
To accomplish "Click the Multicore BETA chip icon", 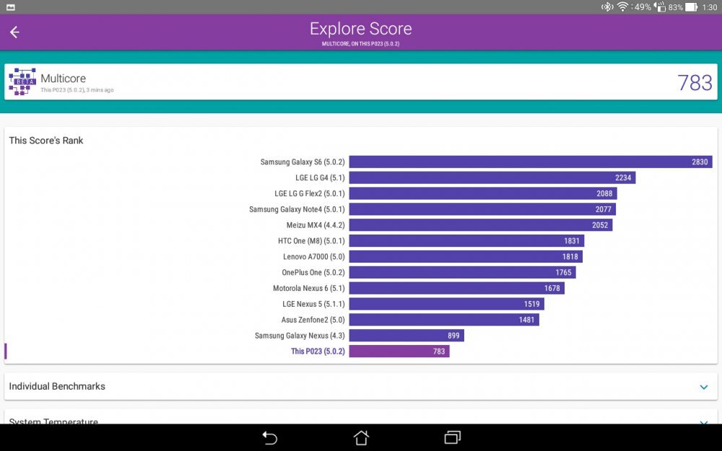I will pos(22,82).
